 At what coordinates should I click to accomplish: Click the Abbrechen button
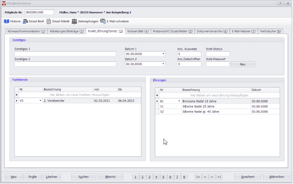pos(276,177)
